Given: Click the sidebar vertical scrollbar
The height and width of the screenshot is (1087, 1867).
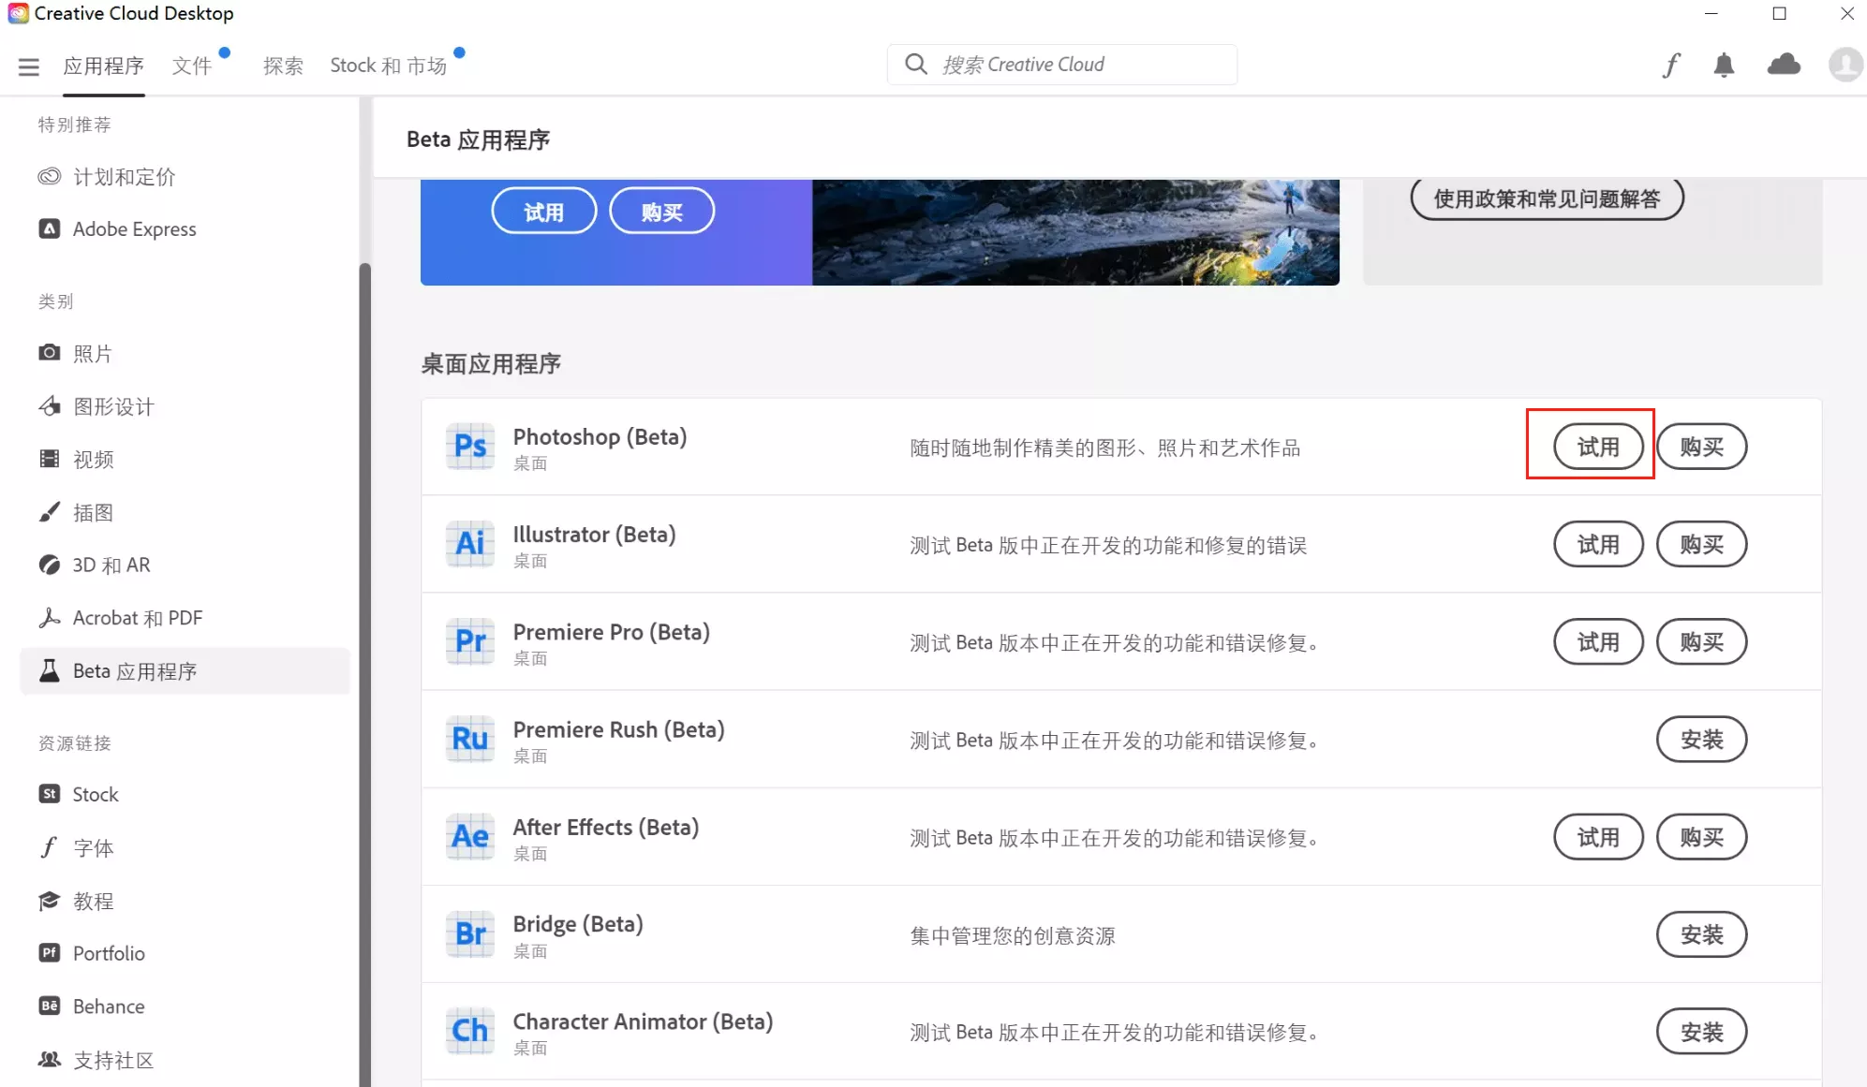Looking at the screenshot, I should coord(364,655).
